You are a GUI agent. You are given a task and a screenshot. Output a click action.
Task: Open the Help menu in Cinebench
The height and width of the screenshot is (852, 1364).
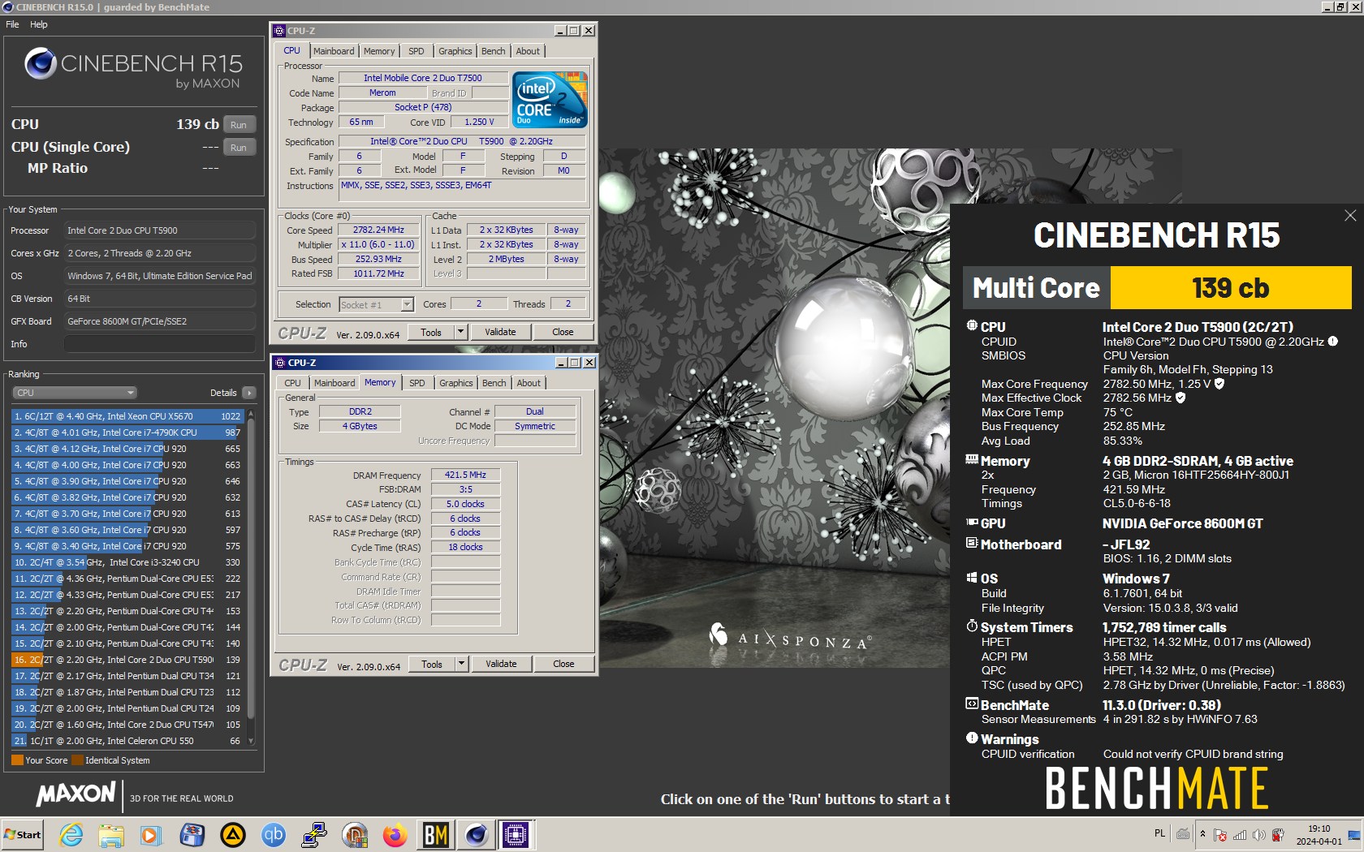[x=39, y=24]
